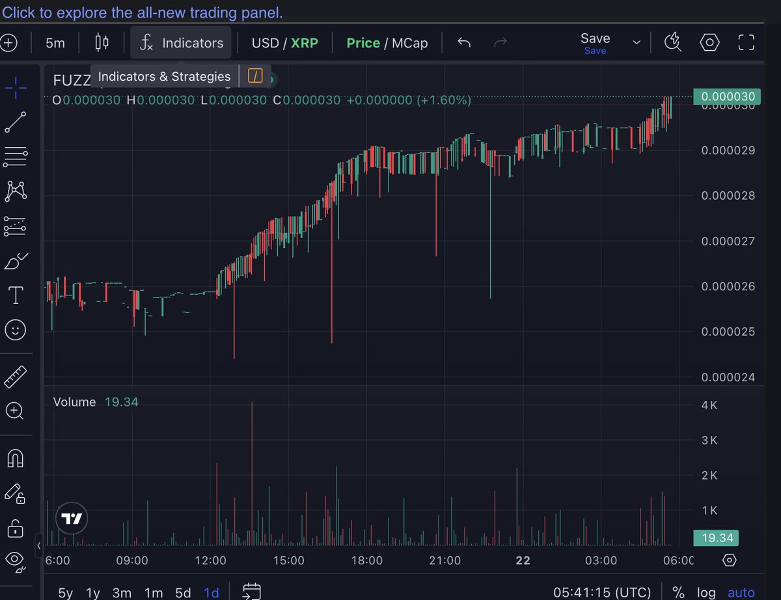
Task: Toggle lock all drawing tools
Action: (15, 528)
